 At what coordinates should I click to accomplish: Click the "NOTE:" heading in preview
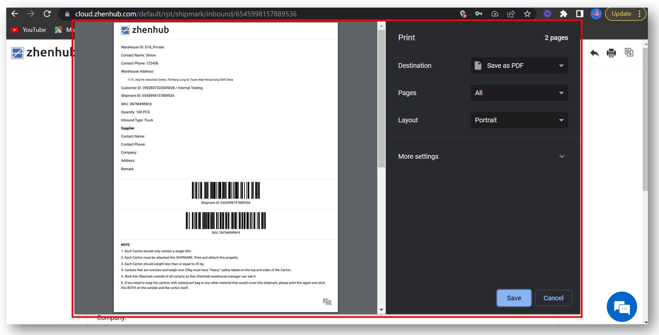pyautogui.click(x=126, y=245)
